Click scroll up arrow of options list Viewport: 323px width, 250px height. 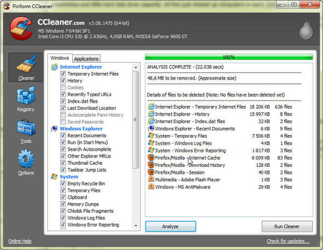click(x=136, y=67)
